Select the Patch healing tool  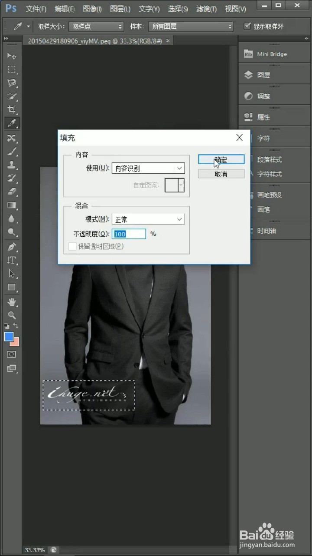click(x=12, y=138)
